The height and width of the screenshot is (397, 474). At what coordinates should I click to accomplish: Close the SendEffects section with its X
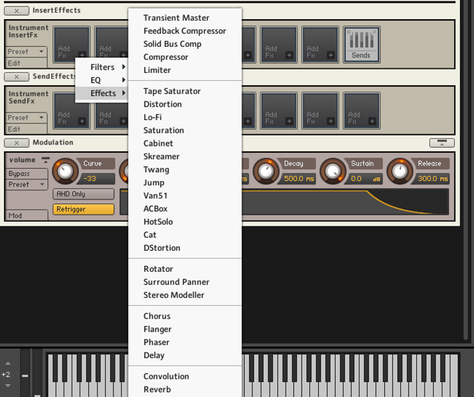coord(17,77)
